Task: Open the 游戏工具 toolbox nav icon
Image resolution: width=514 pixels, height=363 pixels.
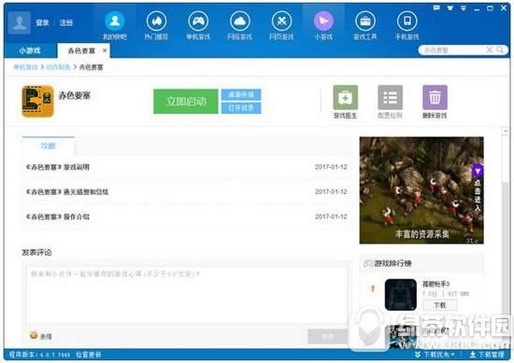Action: point(365,21)
